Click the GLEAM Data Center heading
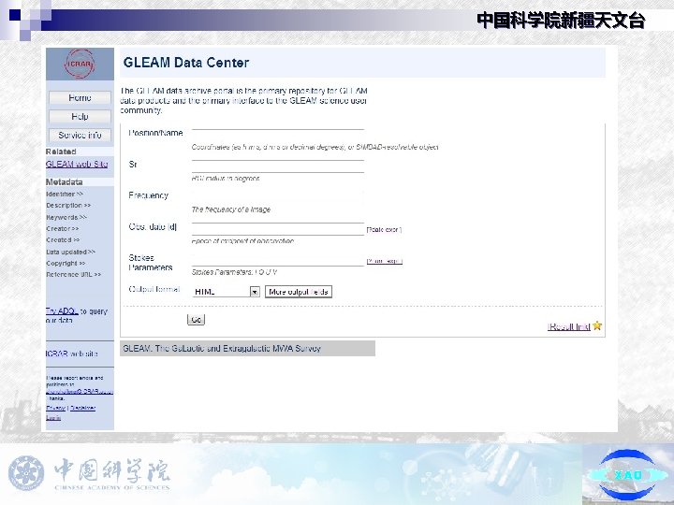This screenshot has width=674, height=505. point(186,63)
